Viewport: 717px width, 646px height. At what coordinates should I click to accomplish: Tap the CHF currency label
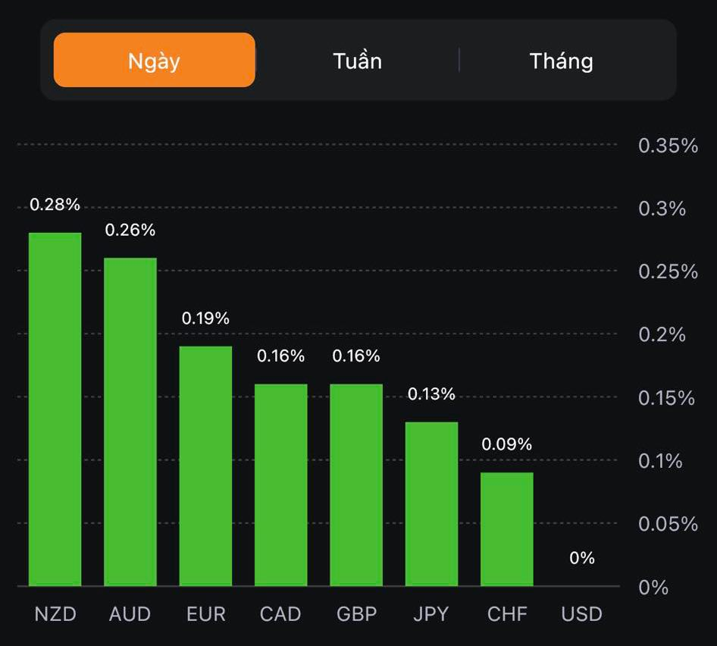pyautogui.click(x=507, y=613)
